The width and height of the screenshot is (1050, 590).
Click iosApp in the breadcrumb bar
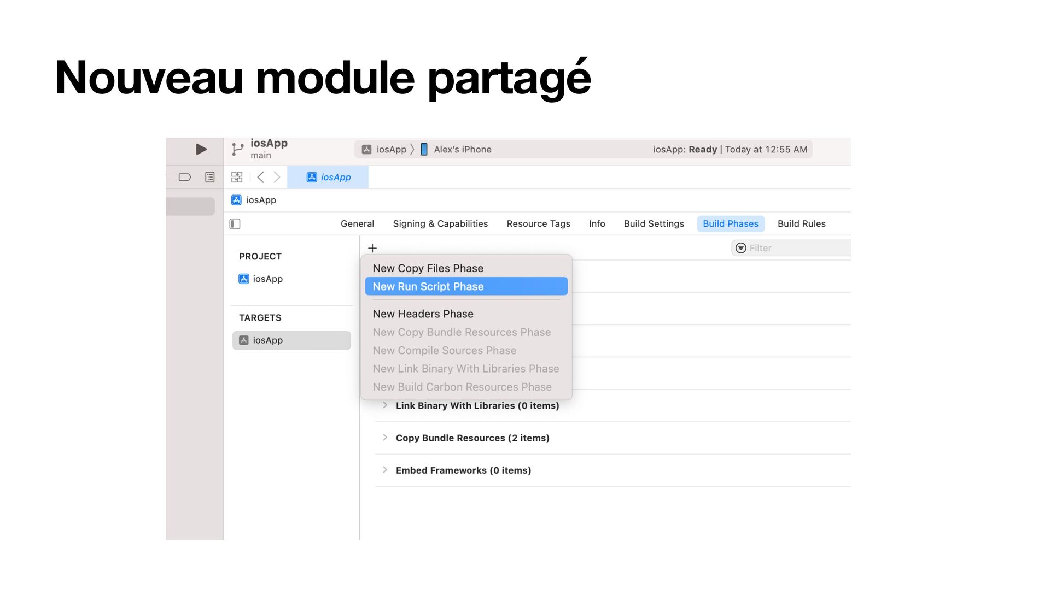tap(254, 200)
